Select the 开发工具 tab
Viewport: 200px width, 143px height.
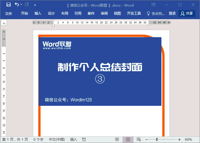(134, 13)
